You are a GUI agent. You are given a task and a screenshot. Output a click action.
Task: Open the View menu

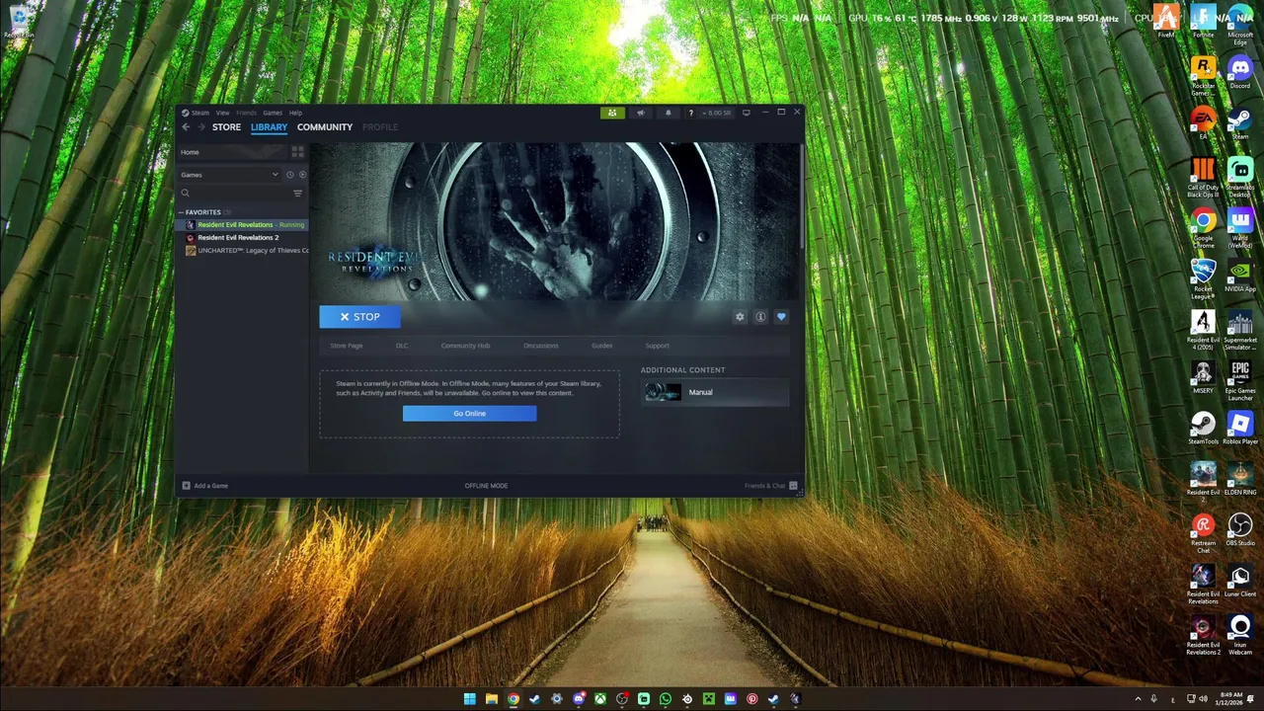(x=222, y=113)
